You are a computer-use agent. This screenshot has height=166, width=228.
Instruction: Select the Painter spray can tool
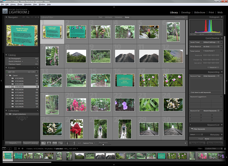click(67, 143)
